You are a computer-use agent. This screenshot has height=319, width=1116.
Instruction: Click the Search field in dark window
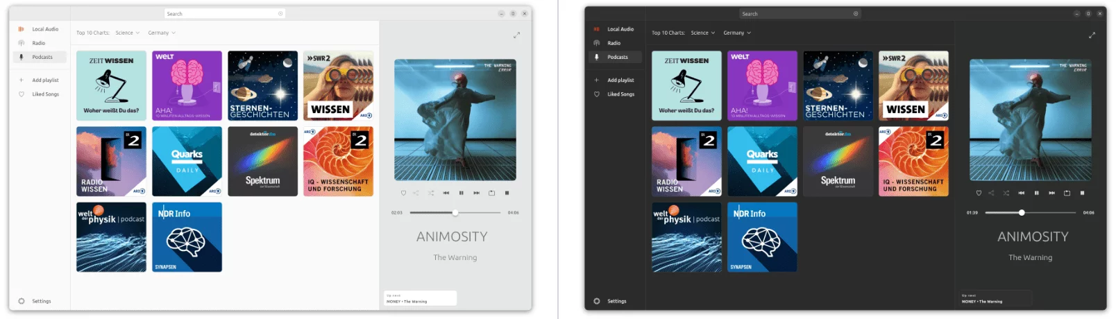(x=800, y=14)
